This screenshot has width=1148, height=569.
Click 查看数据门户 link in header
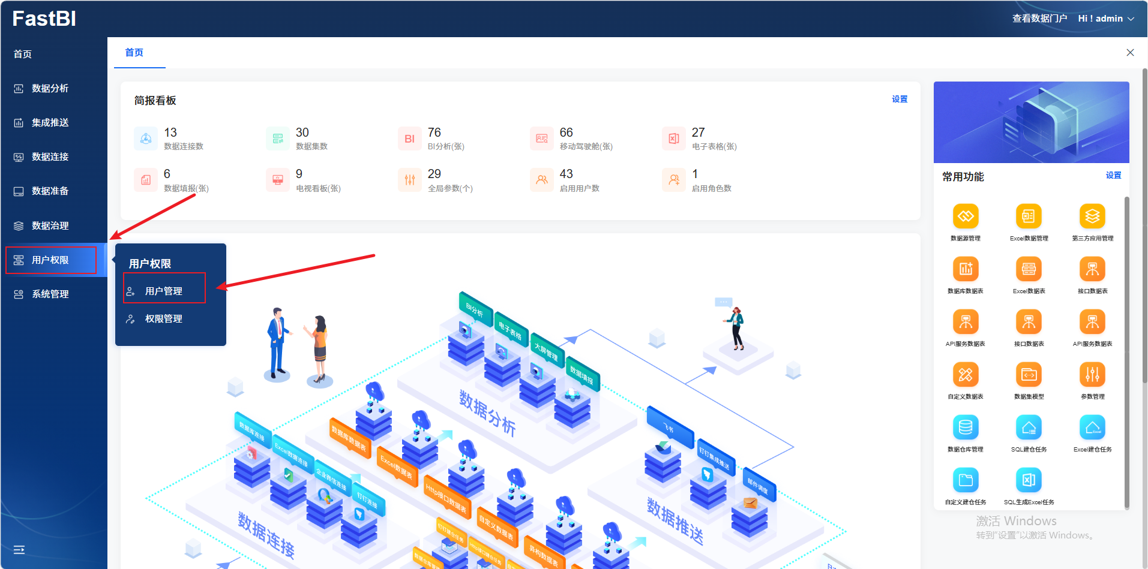point(1039,19)
